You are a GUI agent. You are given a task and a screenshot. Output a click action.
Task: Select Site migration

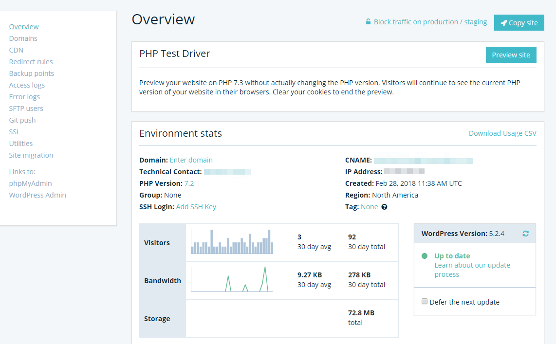31,155
